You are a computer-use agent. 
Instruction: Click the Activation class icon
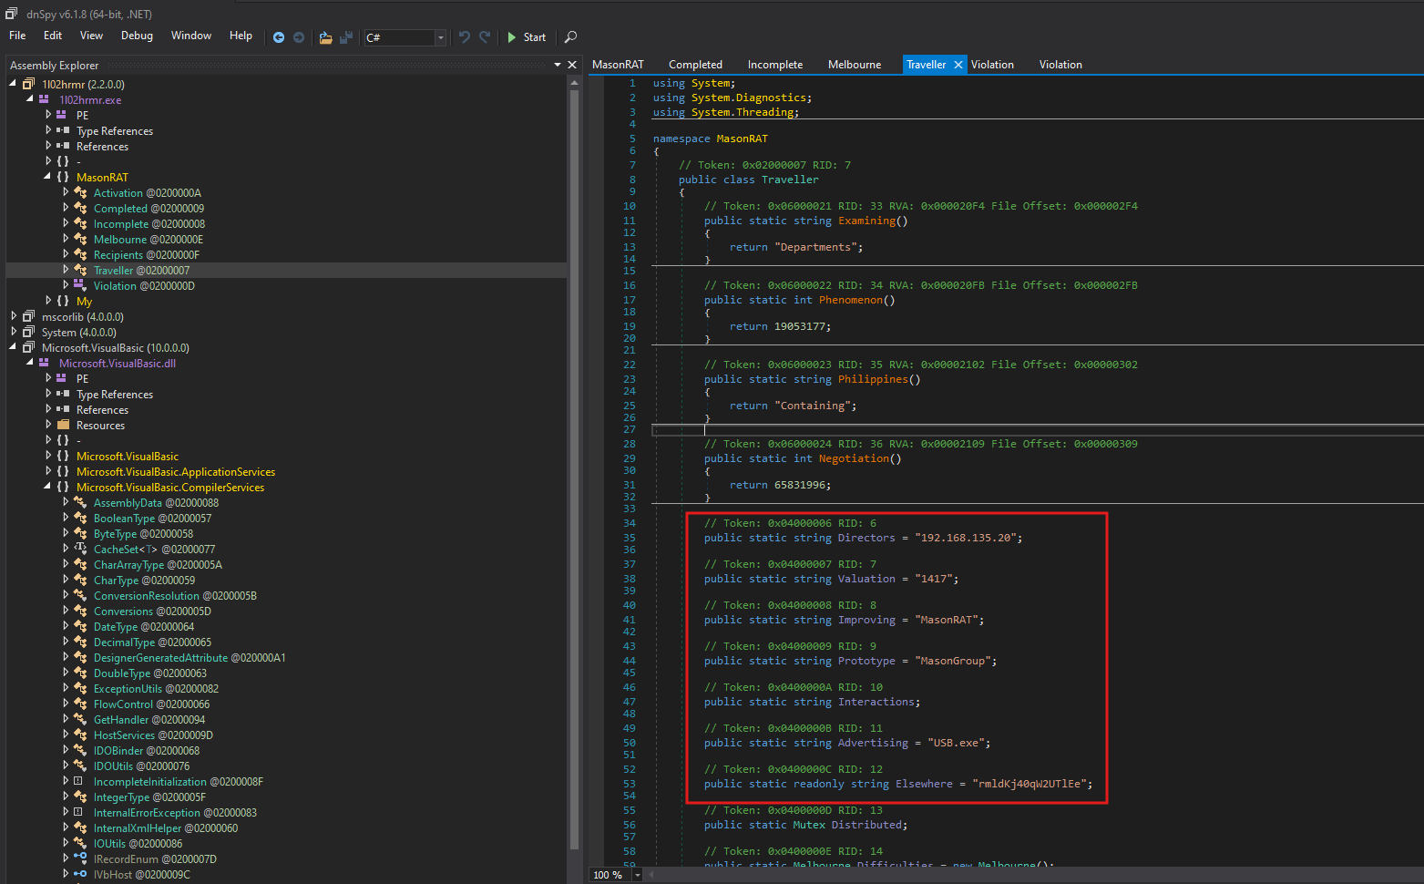pyautogui.click(x=81, y=193)
